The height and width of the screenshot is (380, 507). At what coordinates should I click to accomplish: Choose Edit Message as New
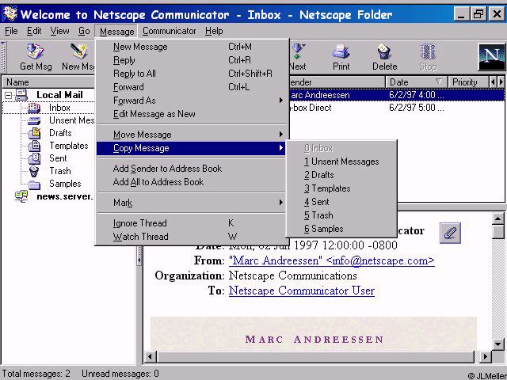tap(192, 114)
